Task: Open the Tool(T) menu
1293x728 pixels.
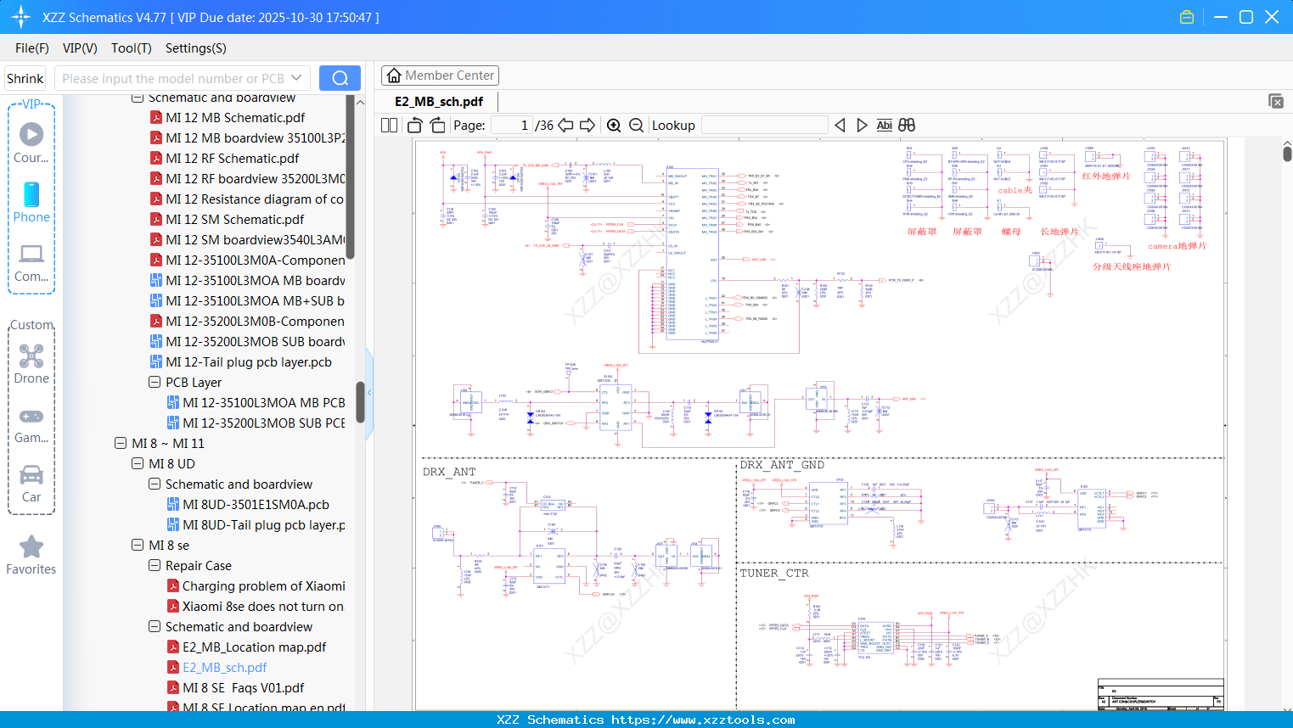Action: click(131, 48)
